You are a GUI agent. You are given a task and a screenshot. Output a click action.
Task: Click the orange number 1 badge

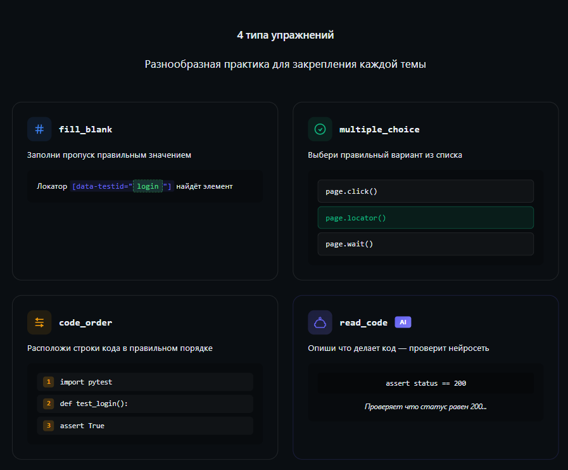point(48,382)
